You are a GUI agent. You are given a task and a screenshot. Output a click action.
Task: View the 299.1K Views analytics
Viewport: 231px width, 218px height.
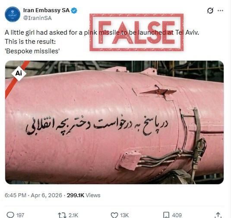[x=83, y=195]
